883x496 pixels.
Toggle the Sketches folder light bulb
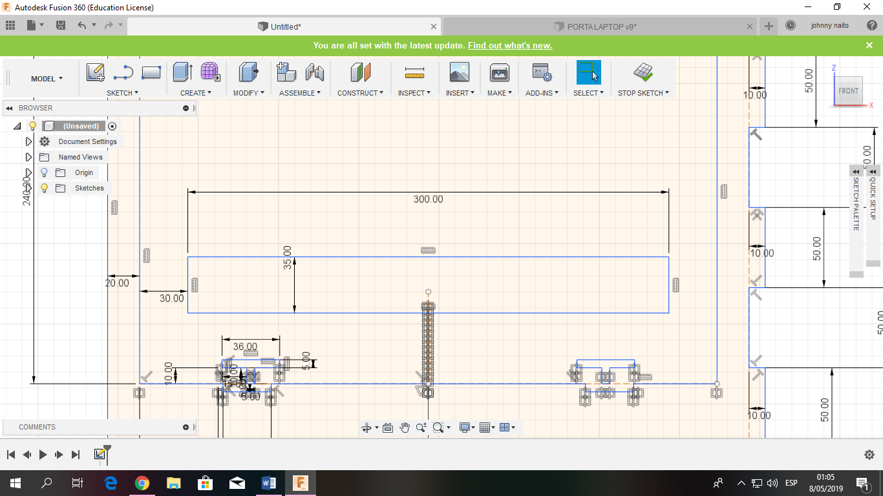click(44, 188)
